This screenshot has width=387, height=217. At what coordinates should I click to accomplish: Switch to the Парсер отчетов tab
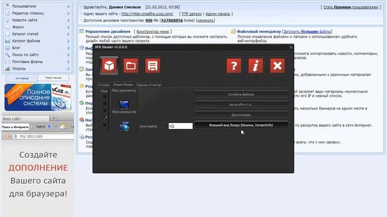coord(149,85)
